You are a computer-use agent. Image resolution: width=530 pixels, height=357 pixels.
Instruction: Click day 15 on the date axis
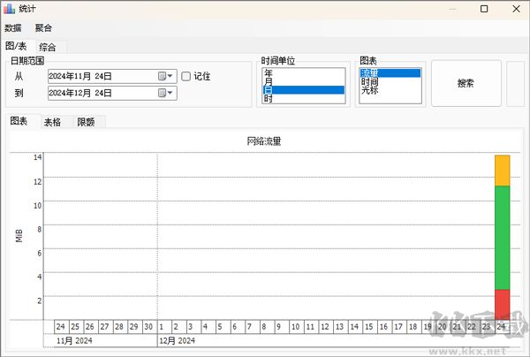click(x=368, y=327)
